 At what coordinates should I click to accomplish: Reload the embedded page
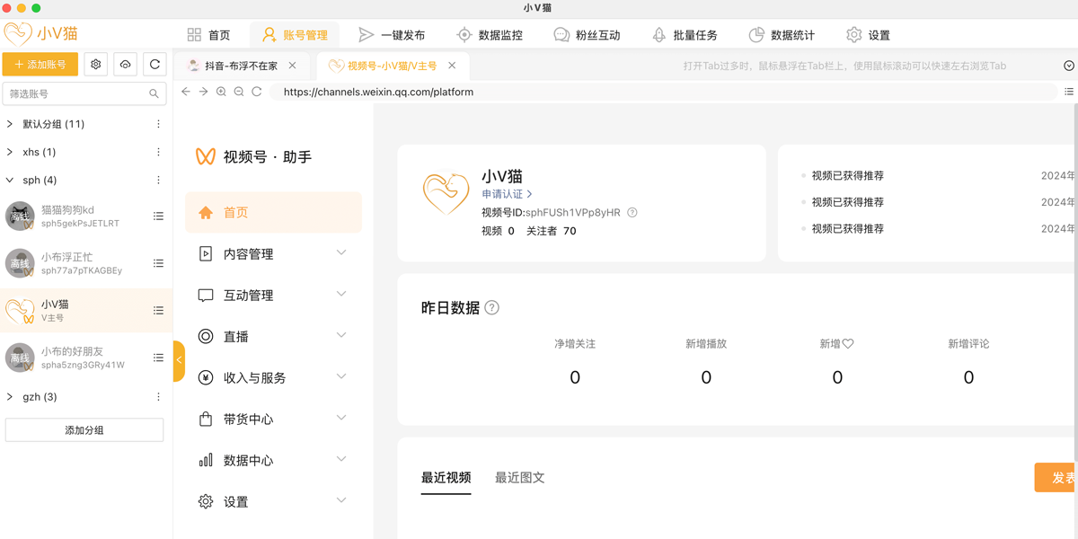(257, 92)
